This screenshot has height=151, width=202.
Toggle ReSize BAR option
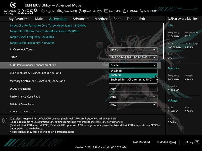click(x=148, y=11)
